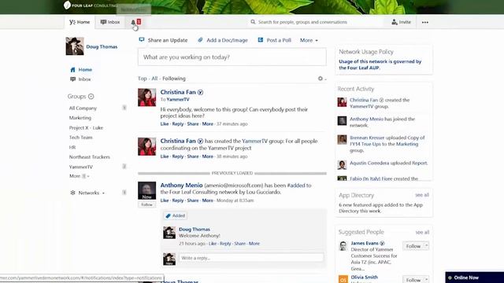Select the Following feed filter
This screenshot has height=283, width=504.
174,79
